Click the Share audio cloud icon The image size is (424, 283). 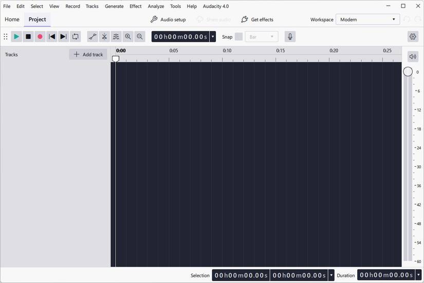tap(199, 20)
